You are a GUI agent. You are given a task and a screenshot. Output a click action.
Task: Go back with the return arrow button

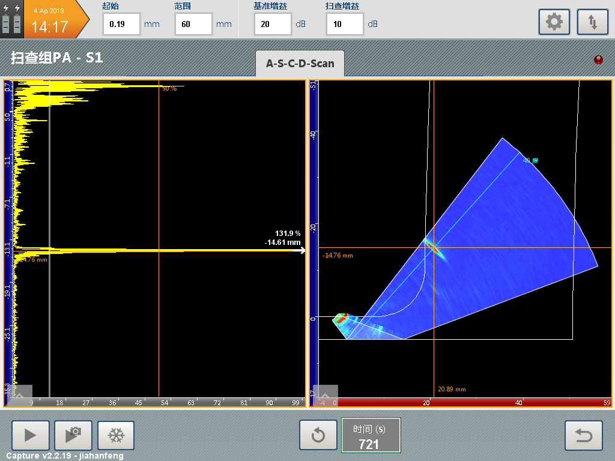(x=584, y=435)
